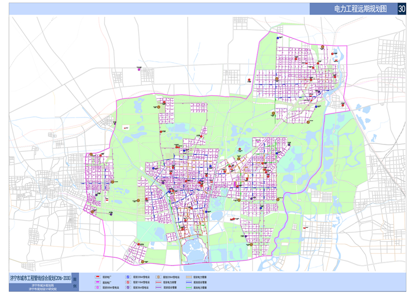Viewport: 414px width, 293px height.
Task: Click the map title 电力工程远期规划图
Action: [360, 9]
